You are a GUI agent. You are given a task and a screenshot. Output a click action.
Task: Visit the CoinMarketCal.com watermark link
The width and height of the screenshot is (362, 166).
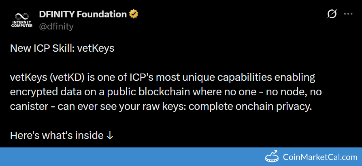pyautogui.click(x=319, y=157)
